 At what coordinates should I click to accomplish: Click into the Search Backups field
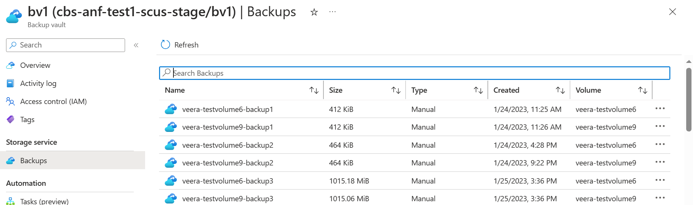(x=415, y=73)
